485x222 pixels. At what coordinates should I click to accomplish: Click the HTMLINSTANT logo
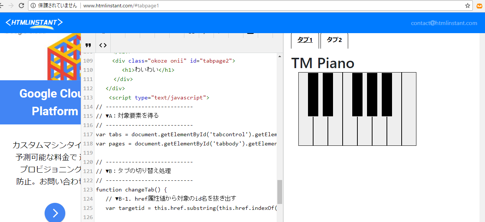(34, 23)
